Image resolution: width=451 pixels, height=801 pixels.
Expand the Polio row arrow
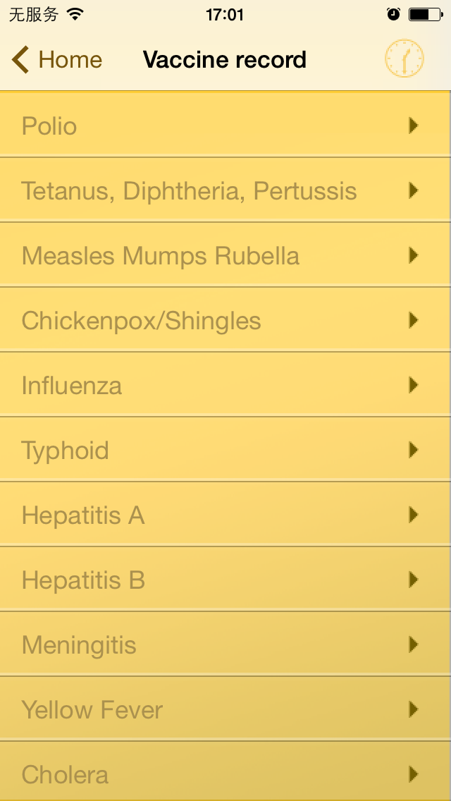(x=413, y=126)
